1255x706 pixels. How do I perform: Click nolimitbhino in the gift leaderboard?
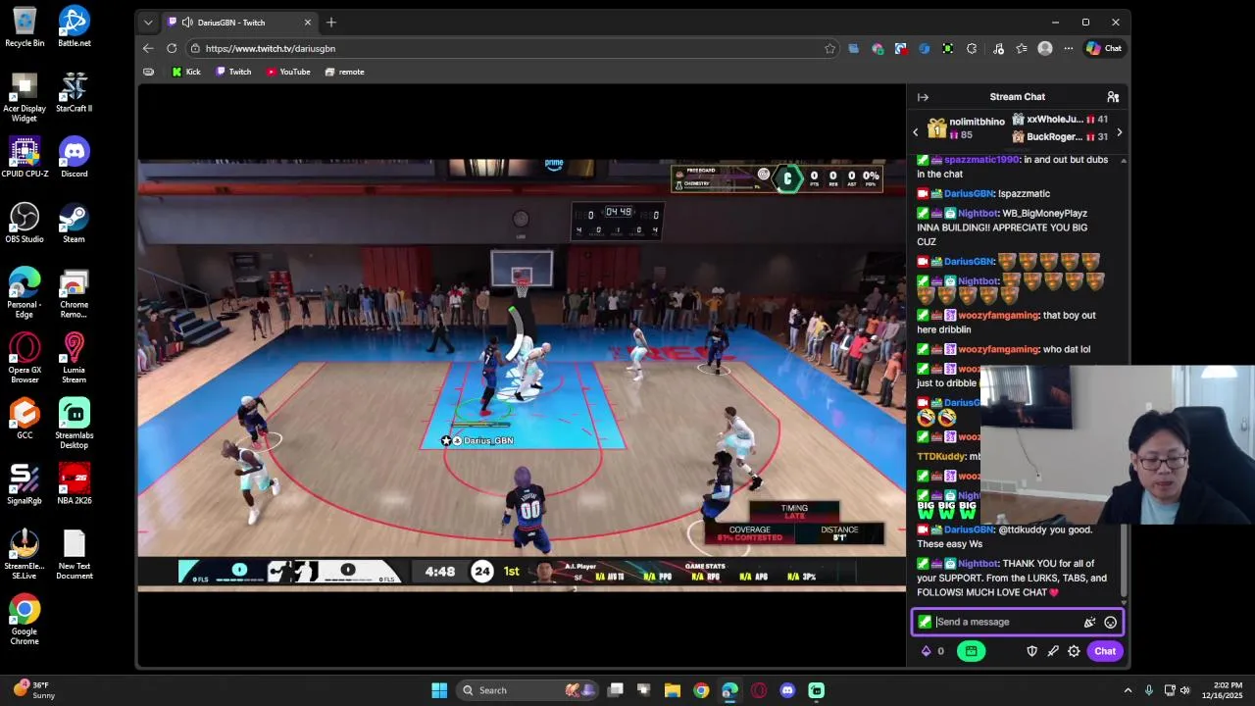point(977,122)
